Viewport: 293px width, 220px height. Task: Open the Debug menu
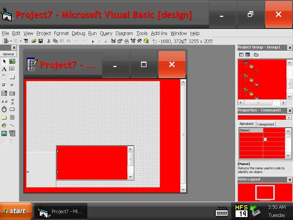78,33
